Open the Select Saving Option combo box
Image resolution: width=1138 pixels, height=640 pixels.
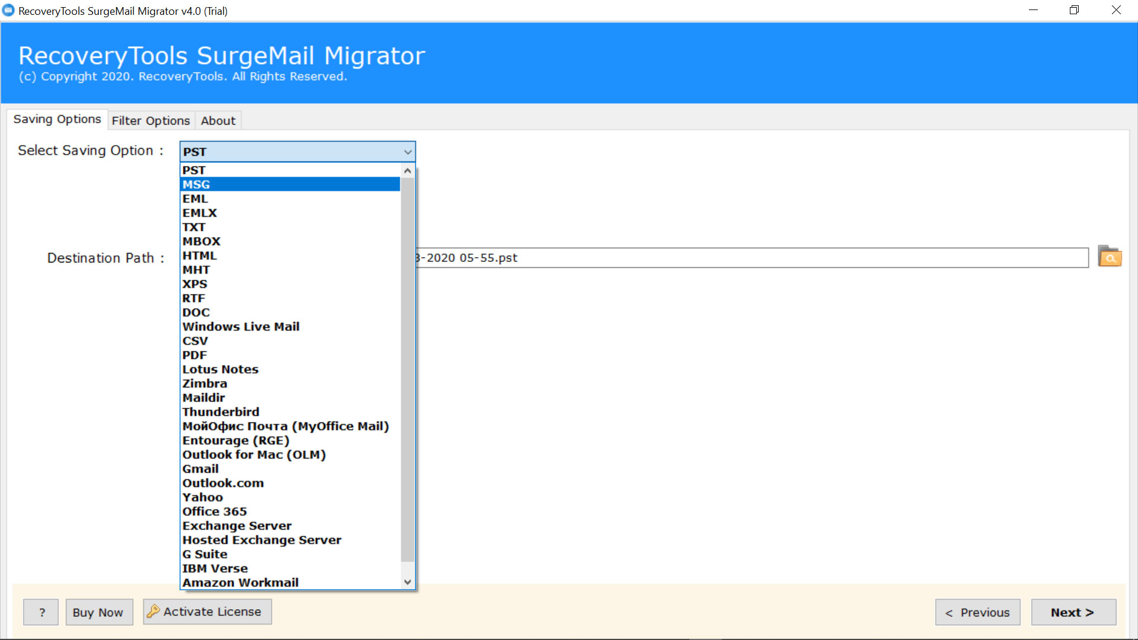pos(298,152)
